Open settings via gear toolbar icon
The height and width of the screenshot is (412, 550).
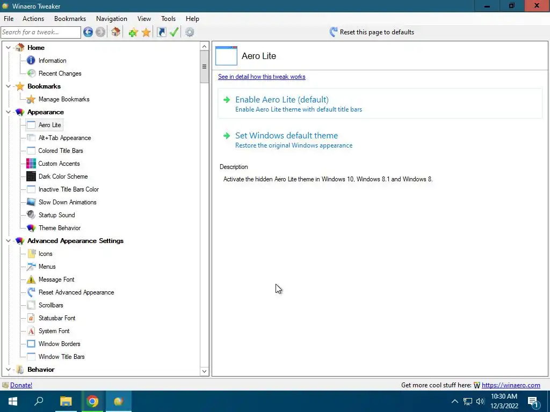190,32
